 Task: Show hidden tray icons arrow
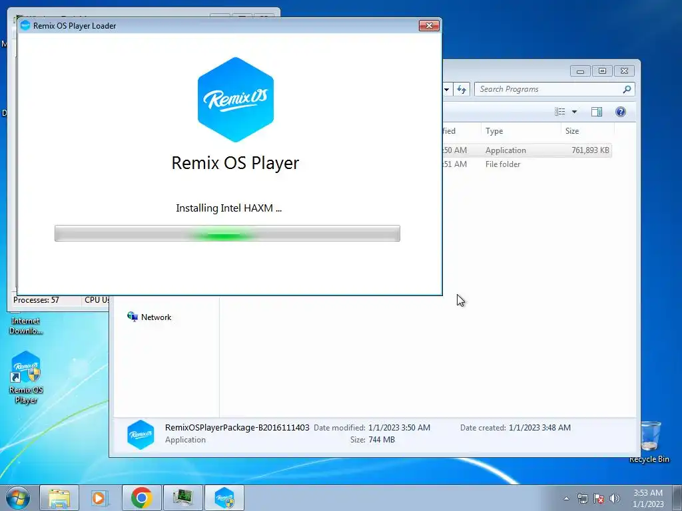click(x=566, y=498)
